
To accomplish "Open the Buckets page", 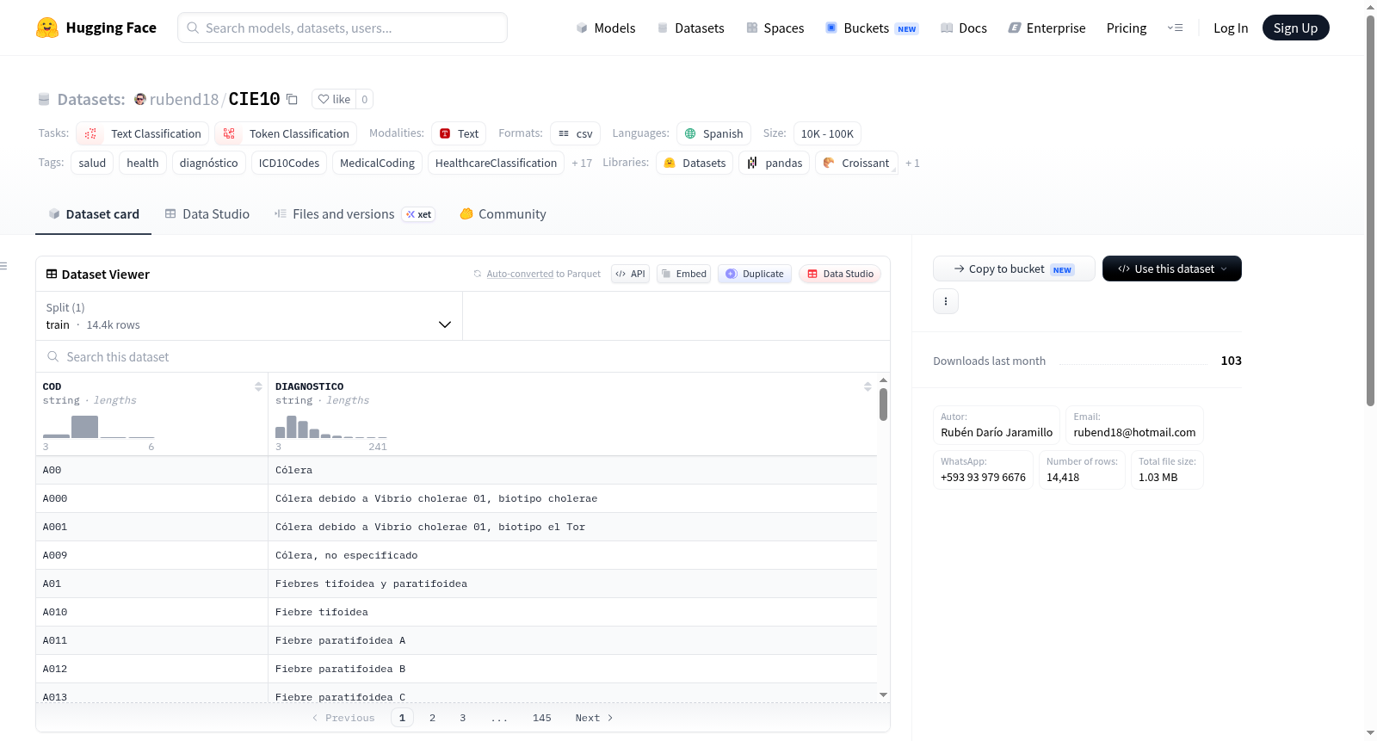I will click(872, 28).
